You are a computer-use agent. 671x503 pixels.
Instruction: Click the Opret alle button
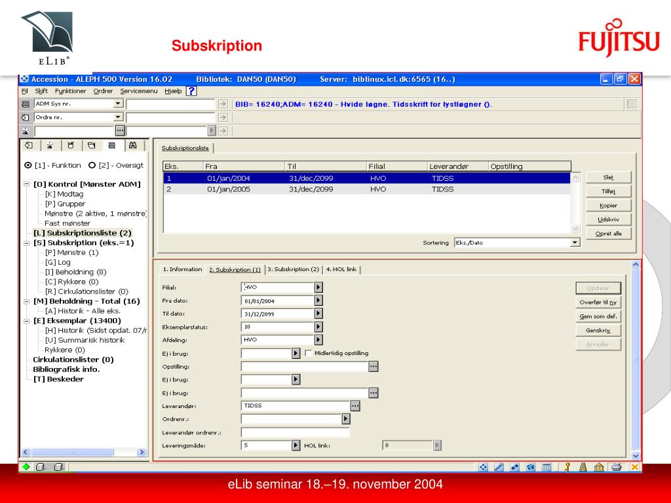[x=608, y=234]
